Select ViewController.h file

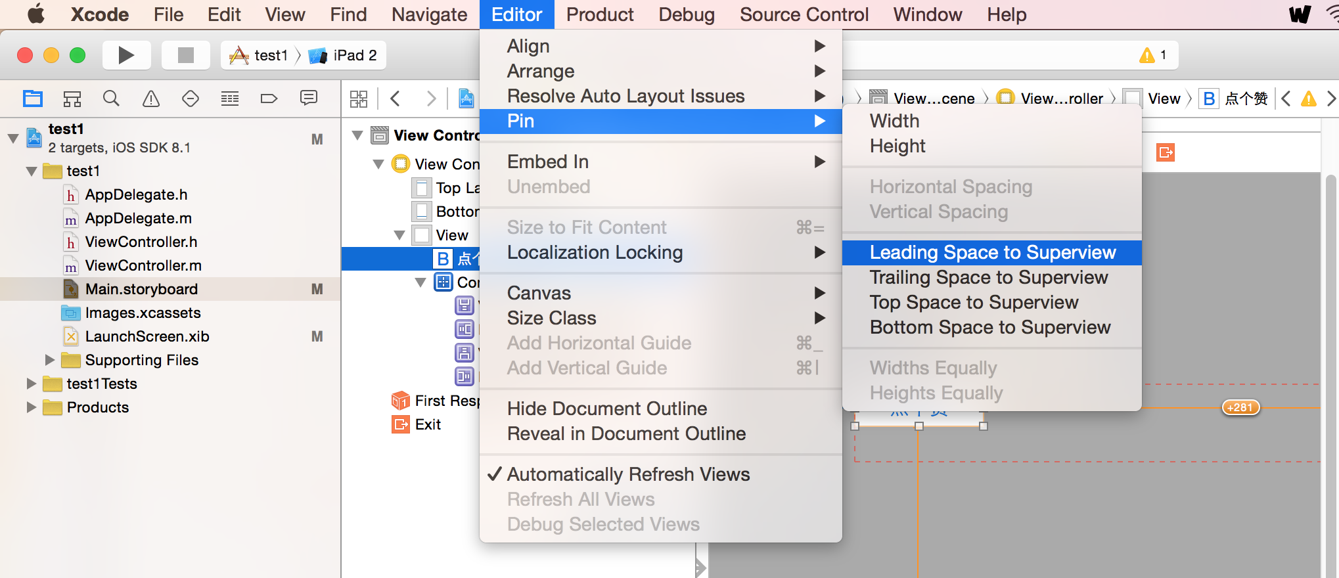tap(141, 242)
